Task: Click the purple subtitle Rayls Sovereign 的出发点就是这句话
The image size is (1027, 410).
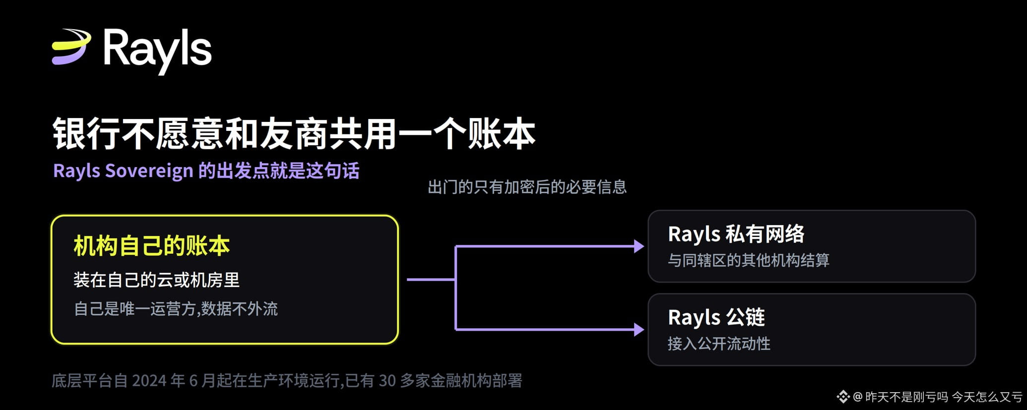Action: 206,171
